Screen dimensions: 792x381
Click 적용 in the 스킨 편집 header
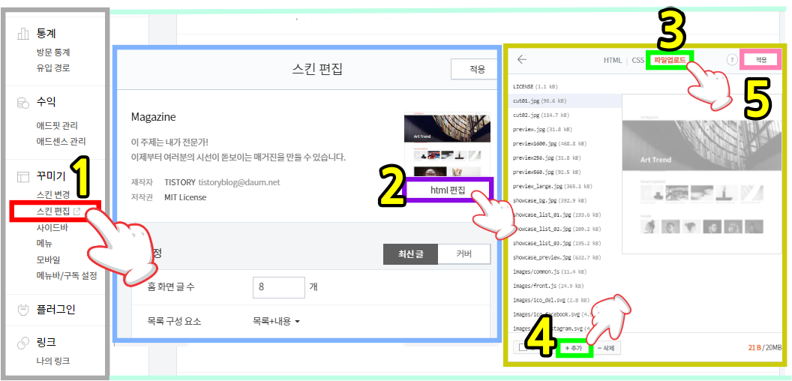tap(472, 69)
